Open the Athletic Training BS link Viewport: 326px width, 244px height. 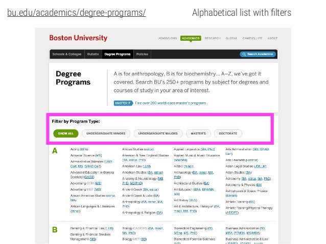coord(252,202)
